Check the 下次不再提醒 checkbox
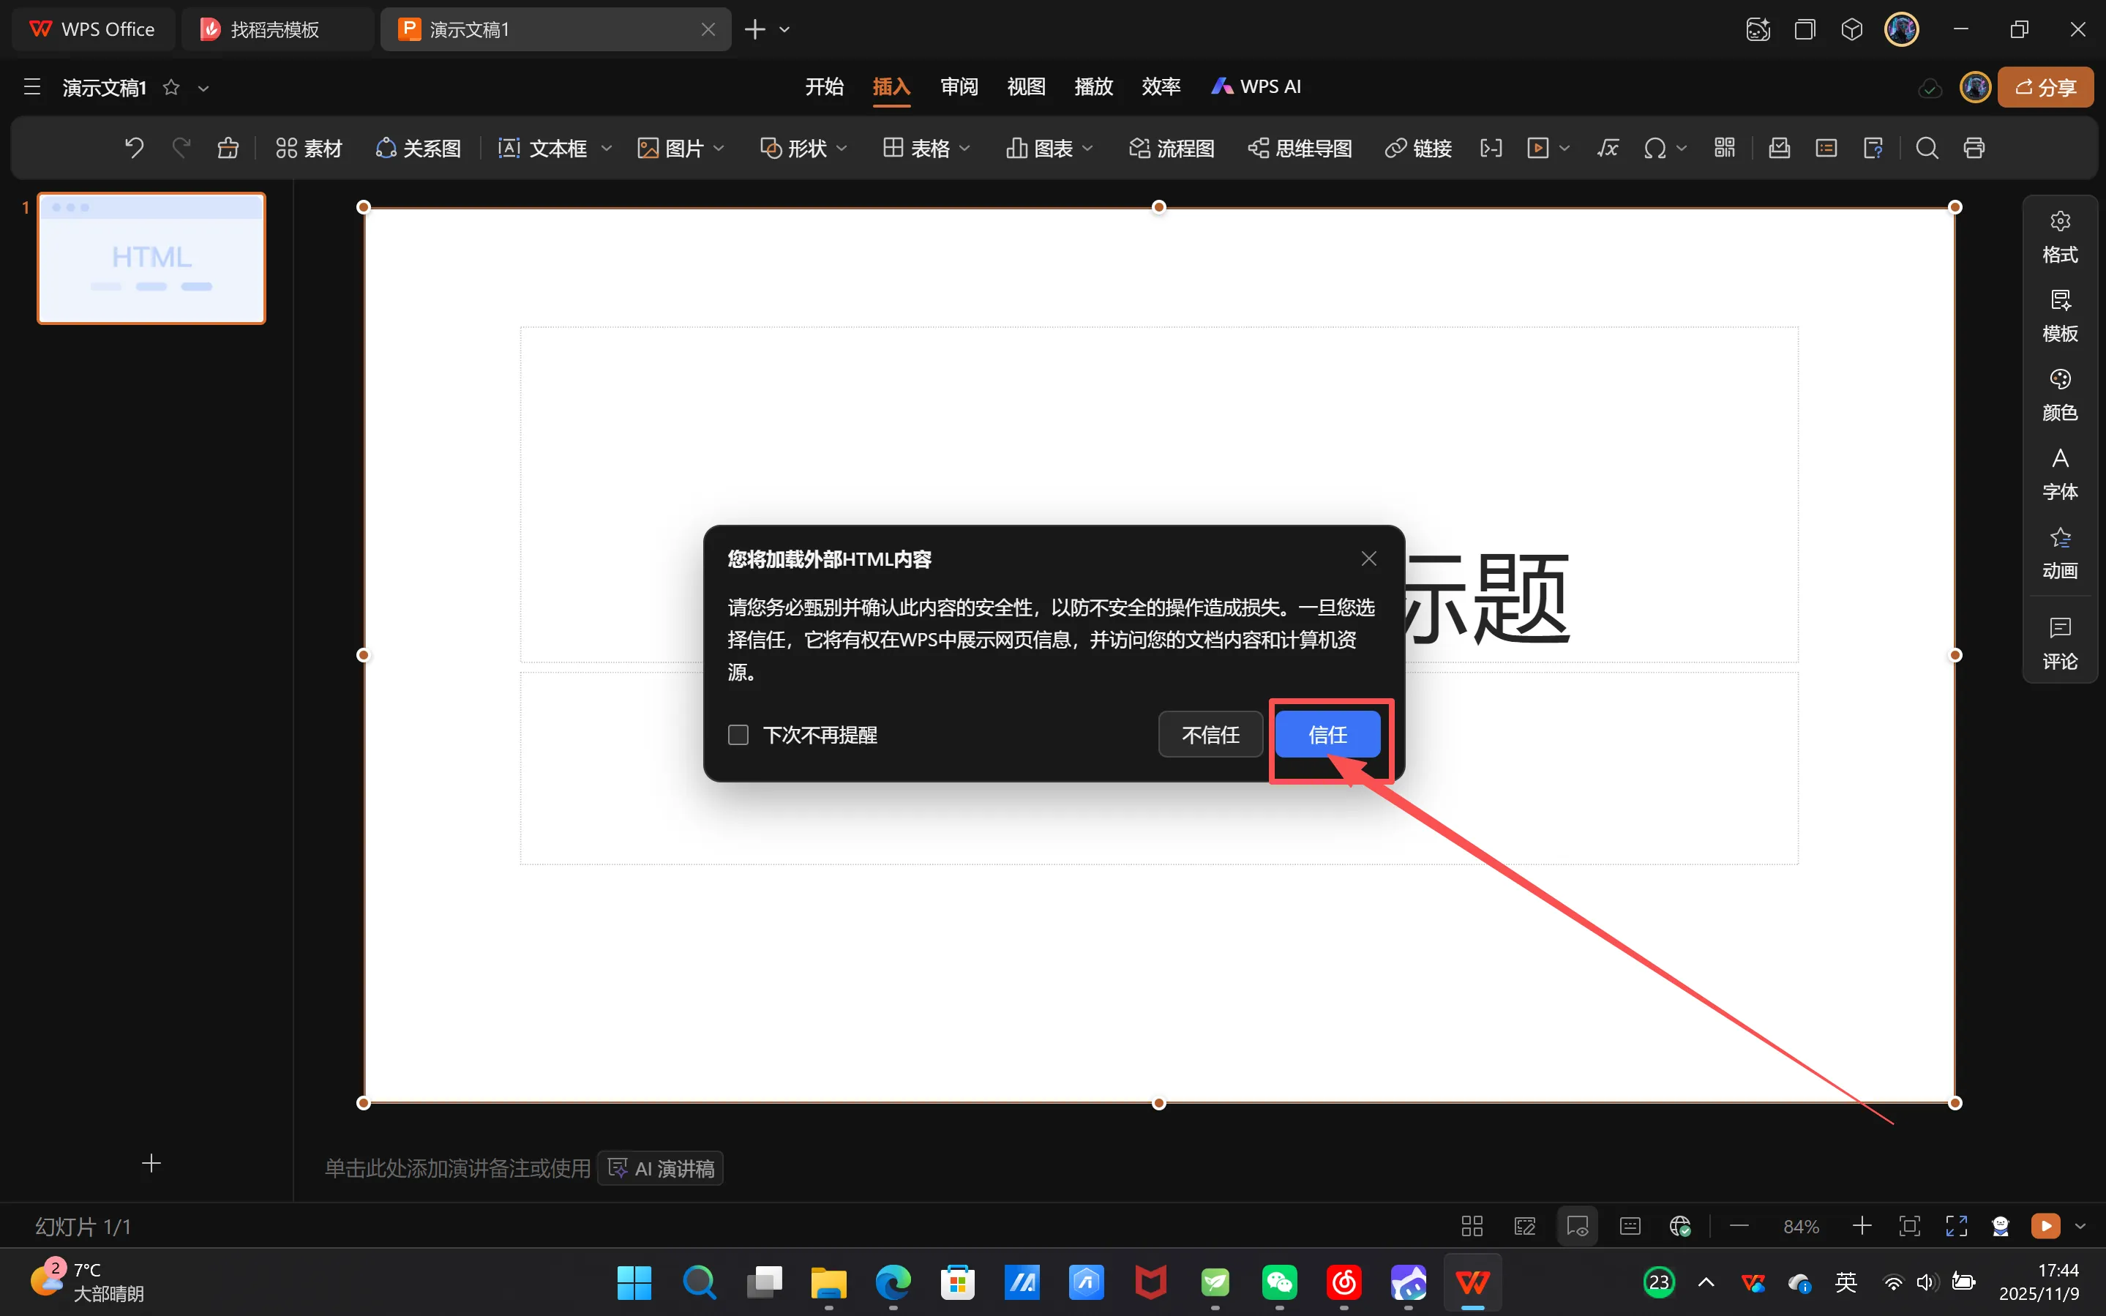This screenshot has height=1316, width=2106. coord(738,736)
